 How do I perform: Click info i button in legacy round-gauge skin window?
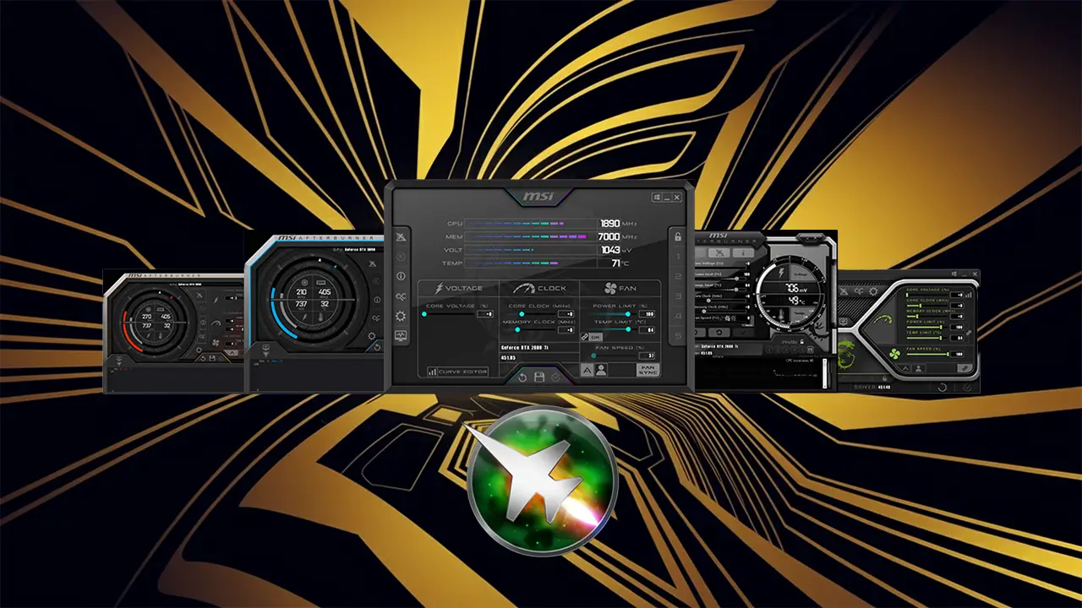point(743,252)
